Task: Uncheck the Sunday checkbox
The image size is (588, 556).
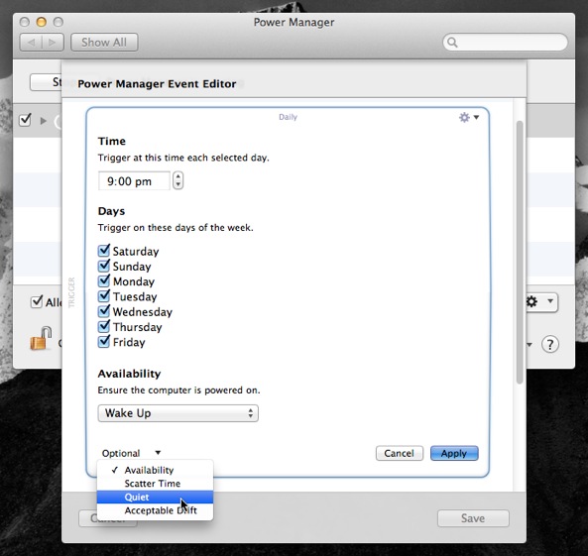Action: pyautogui.click(x=104, y=266)
